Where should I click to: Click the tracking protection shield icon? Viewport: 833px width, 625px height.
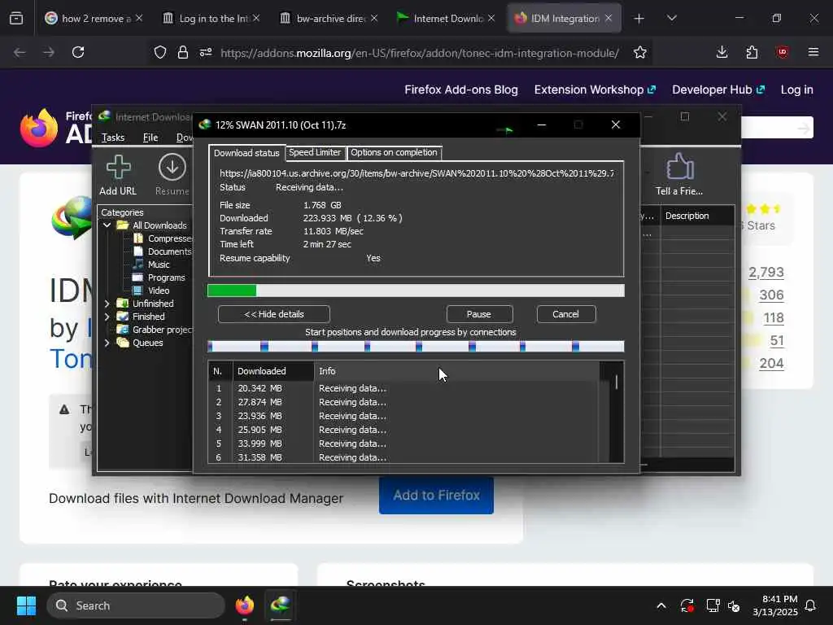[x=160, y=52]
